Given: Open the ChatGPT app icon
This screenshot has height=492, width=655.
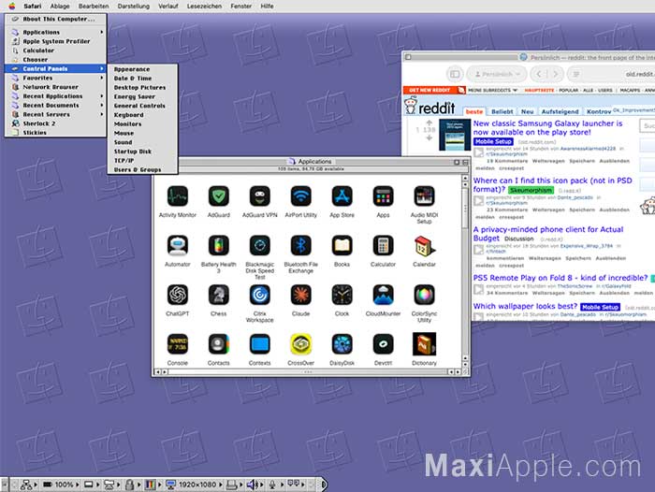Looking at the screenshot, I should [x=178, y=295].
